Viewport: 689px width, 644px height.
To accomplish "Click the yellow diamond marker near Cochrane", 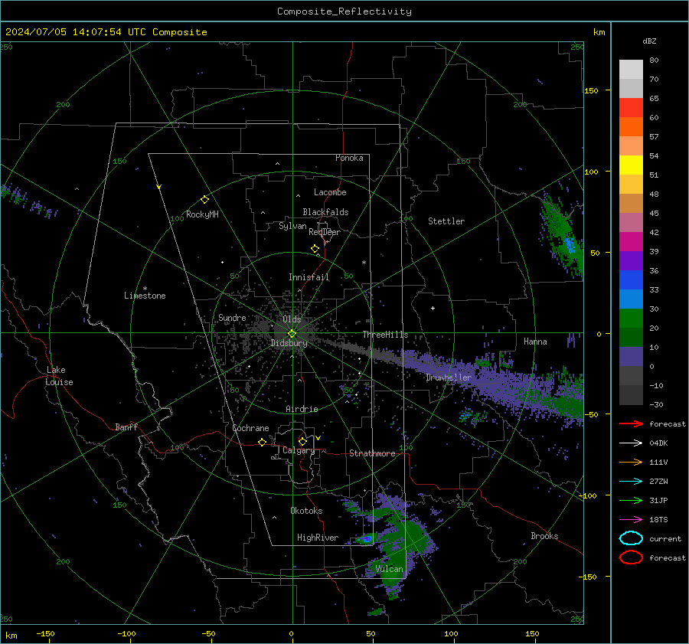I will [x=262, y=443].
